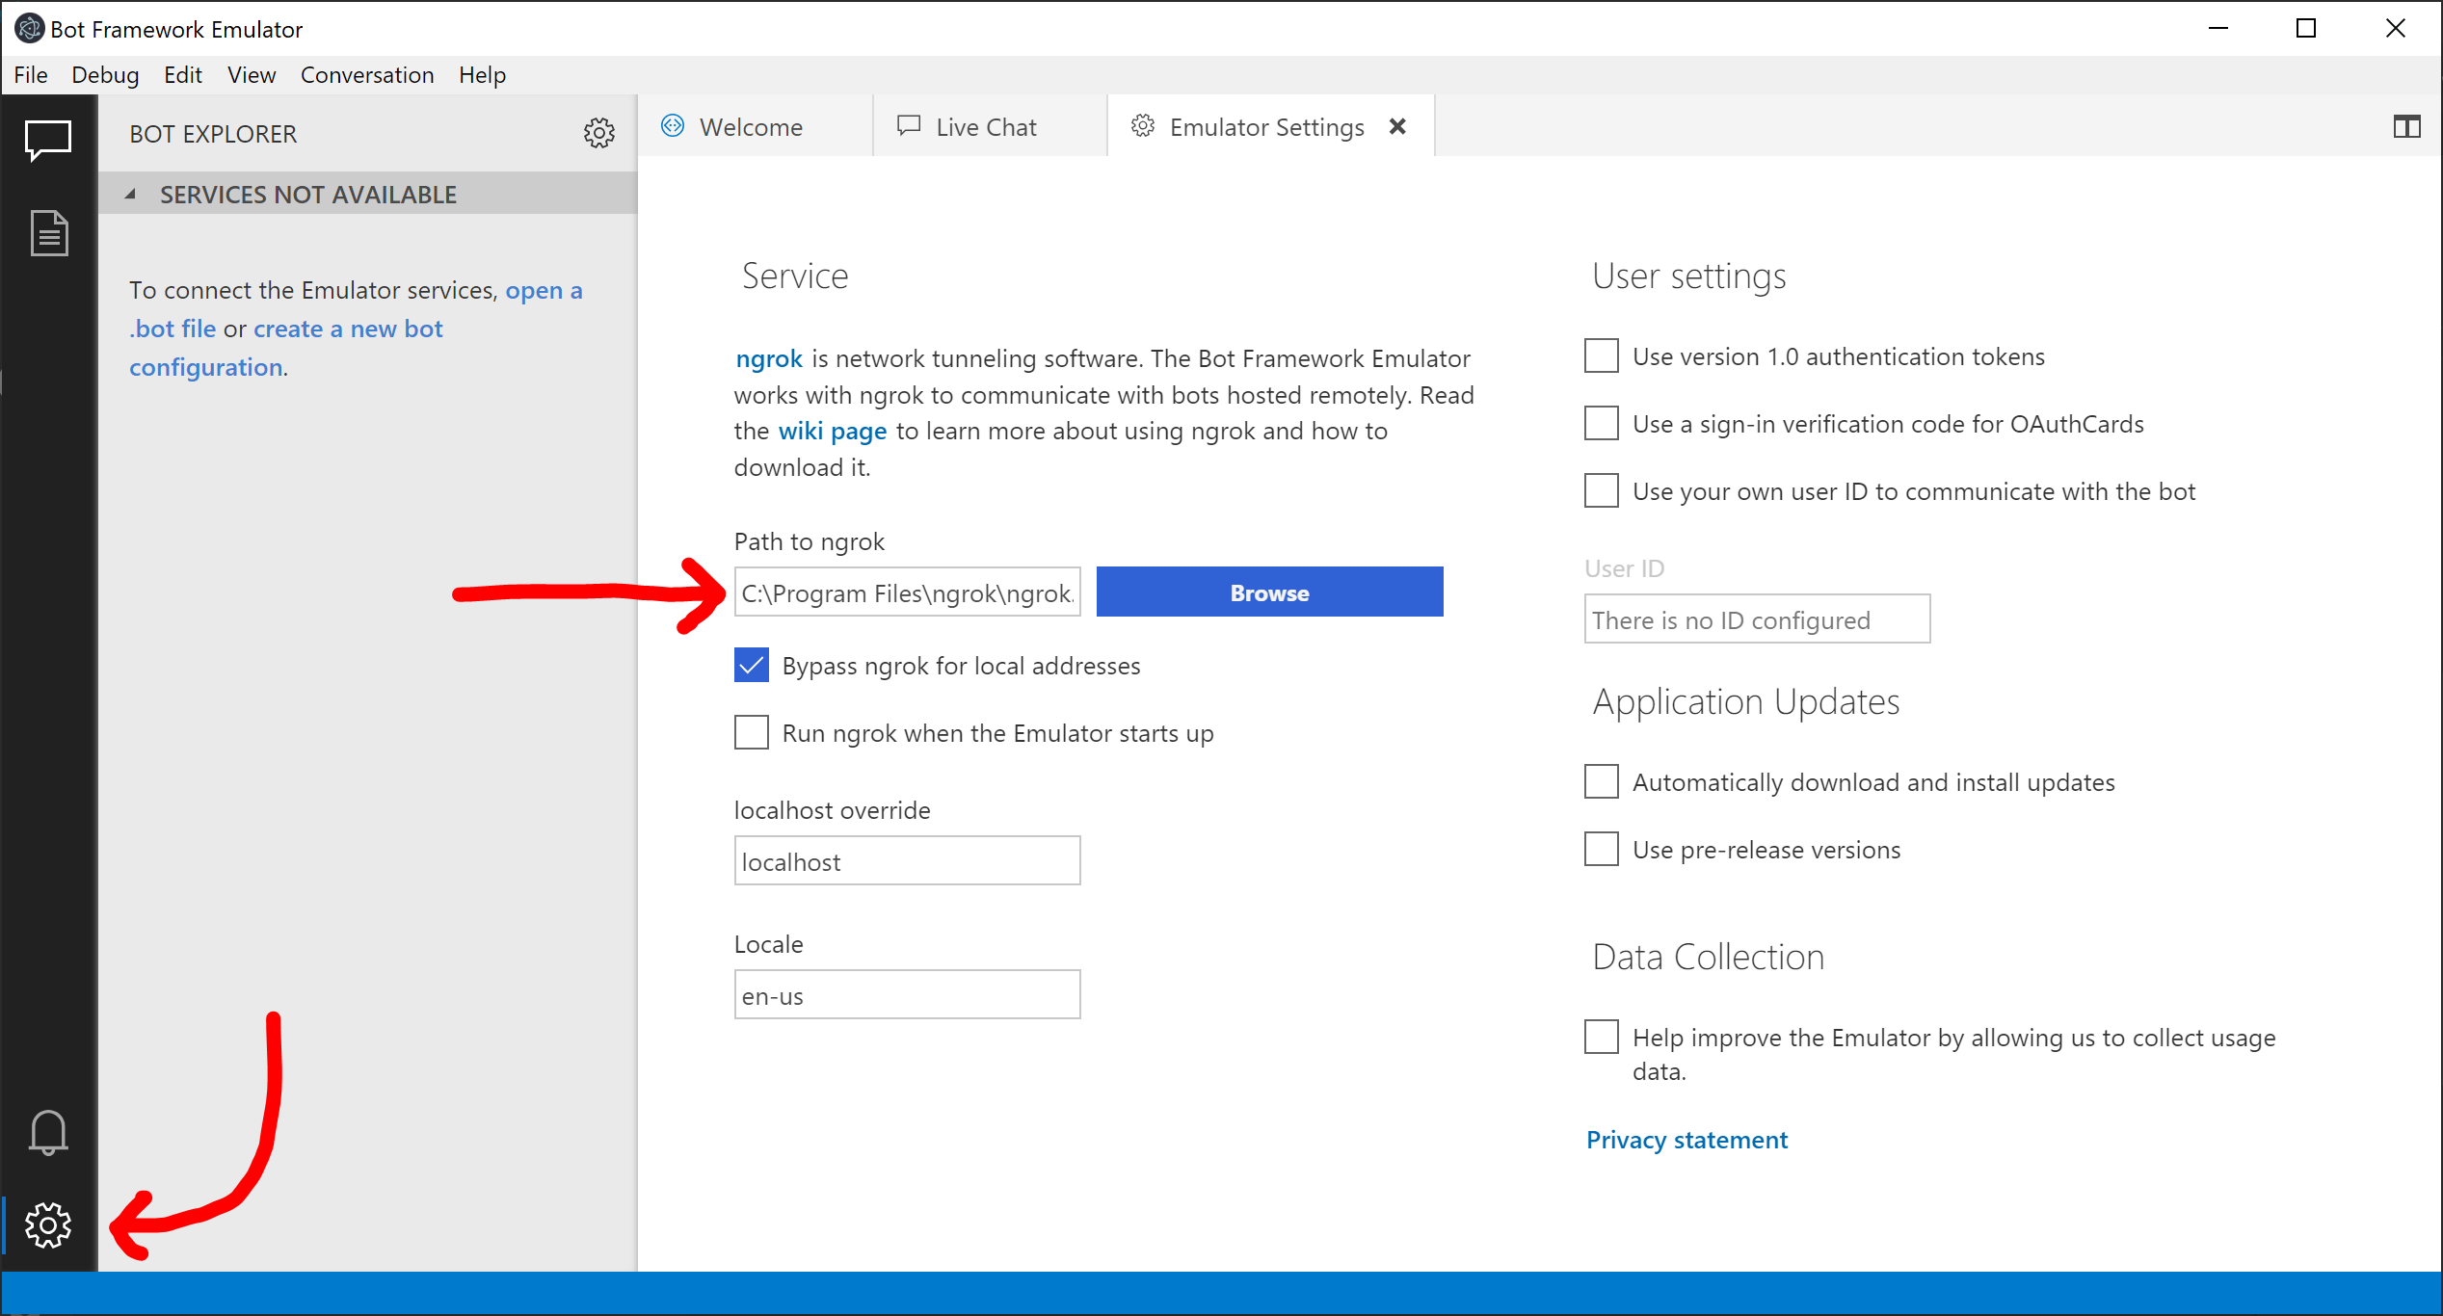2443x1316 pixels.
Task: Open notifications using the bell icon
Action: tap(48, 1133)
